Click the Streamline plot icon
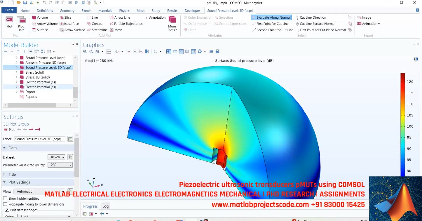 [x=98, y=30]
